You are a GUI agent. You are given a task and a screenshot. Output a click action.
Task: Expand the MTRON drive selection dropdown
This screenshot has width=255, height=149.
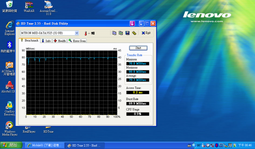tap(76, 33)
